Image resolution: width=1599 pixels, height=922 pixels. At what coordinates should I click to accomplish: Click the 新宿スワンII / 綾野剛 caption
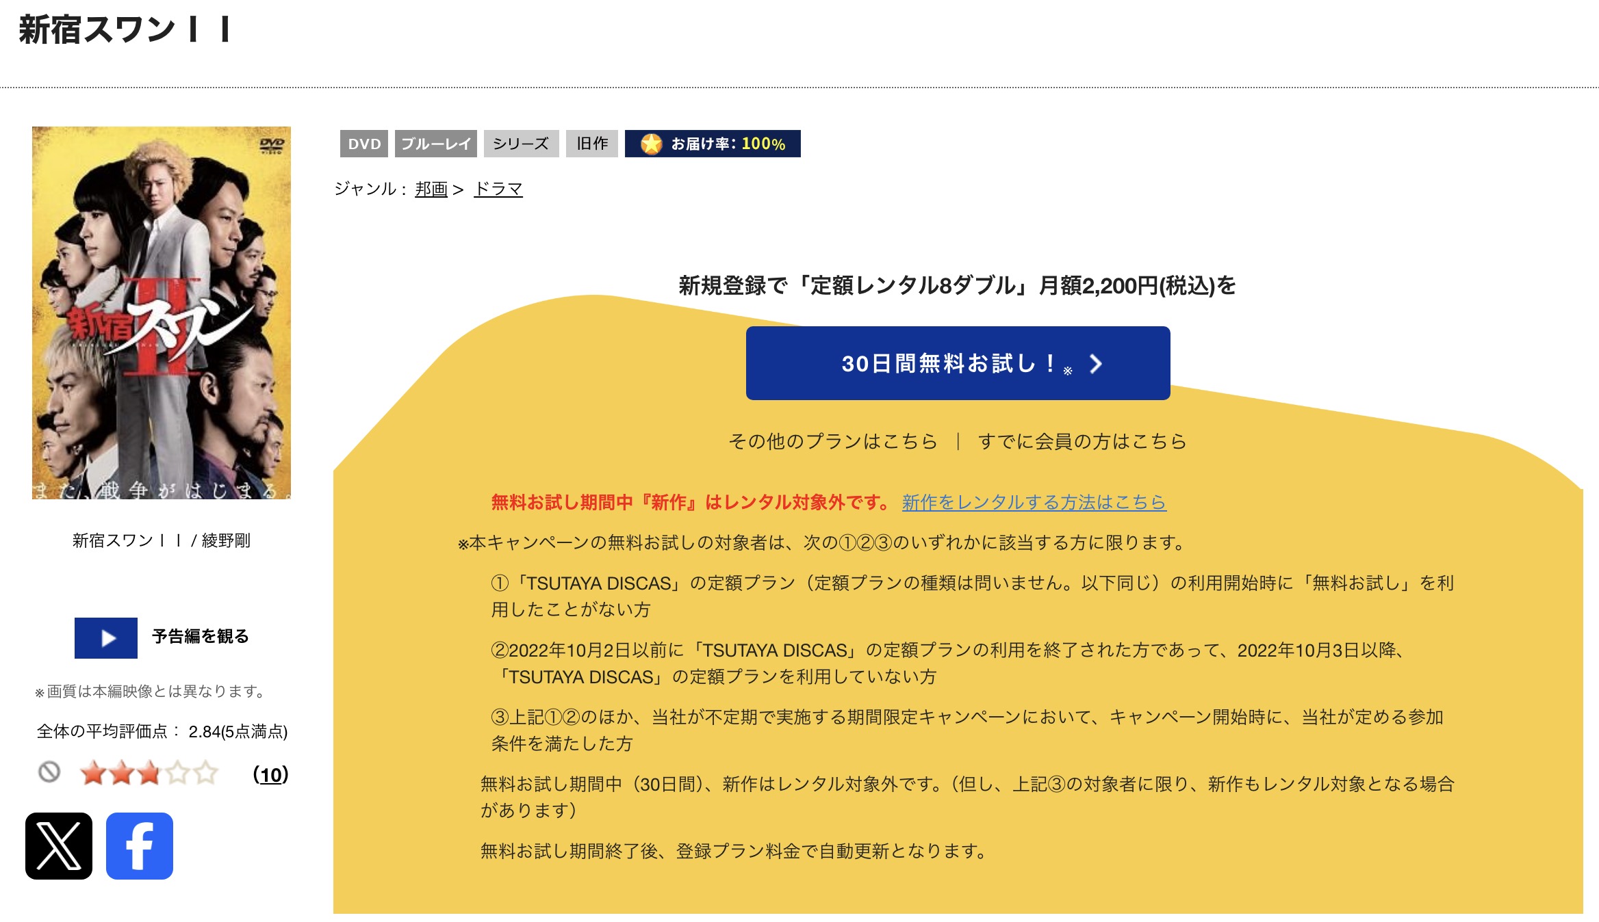[162, 540]
